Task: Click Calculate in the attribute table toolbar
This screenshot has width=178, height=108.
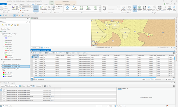Action: (x=48, y=53)
